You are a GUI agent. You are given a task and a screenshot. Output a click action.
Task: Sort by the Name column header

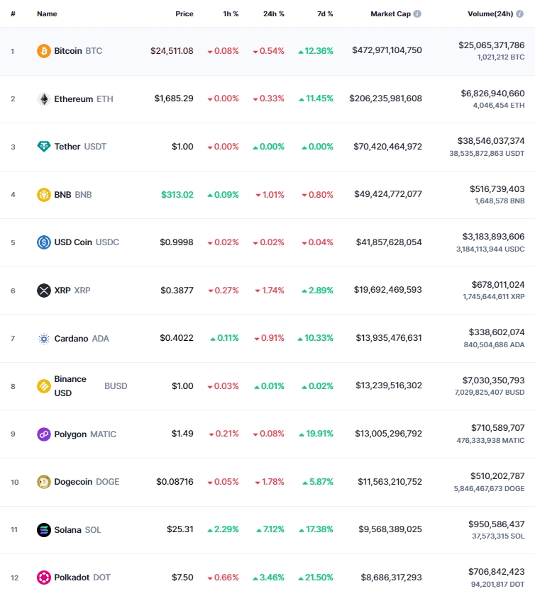(x=47, y=14)
